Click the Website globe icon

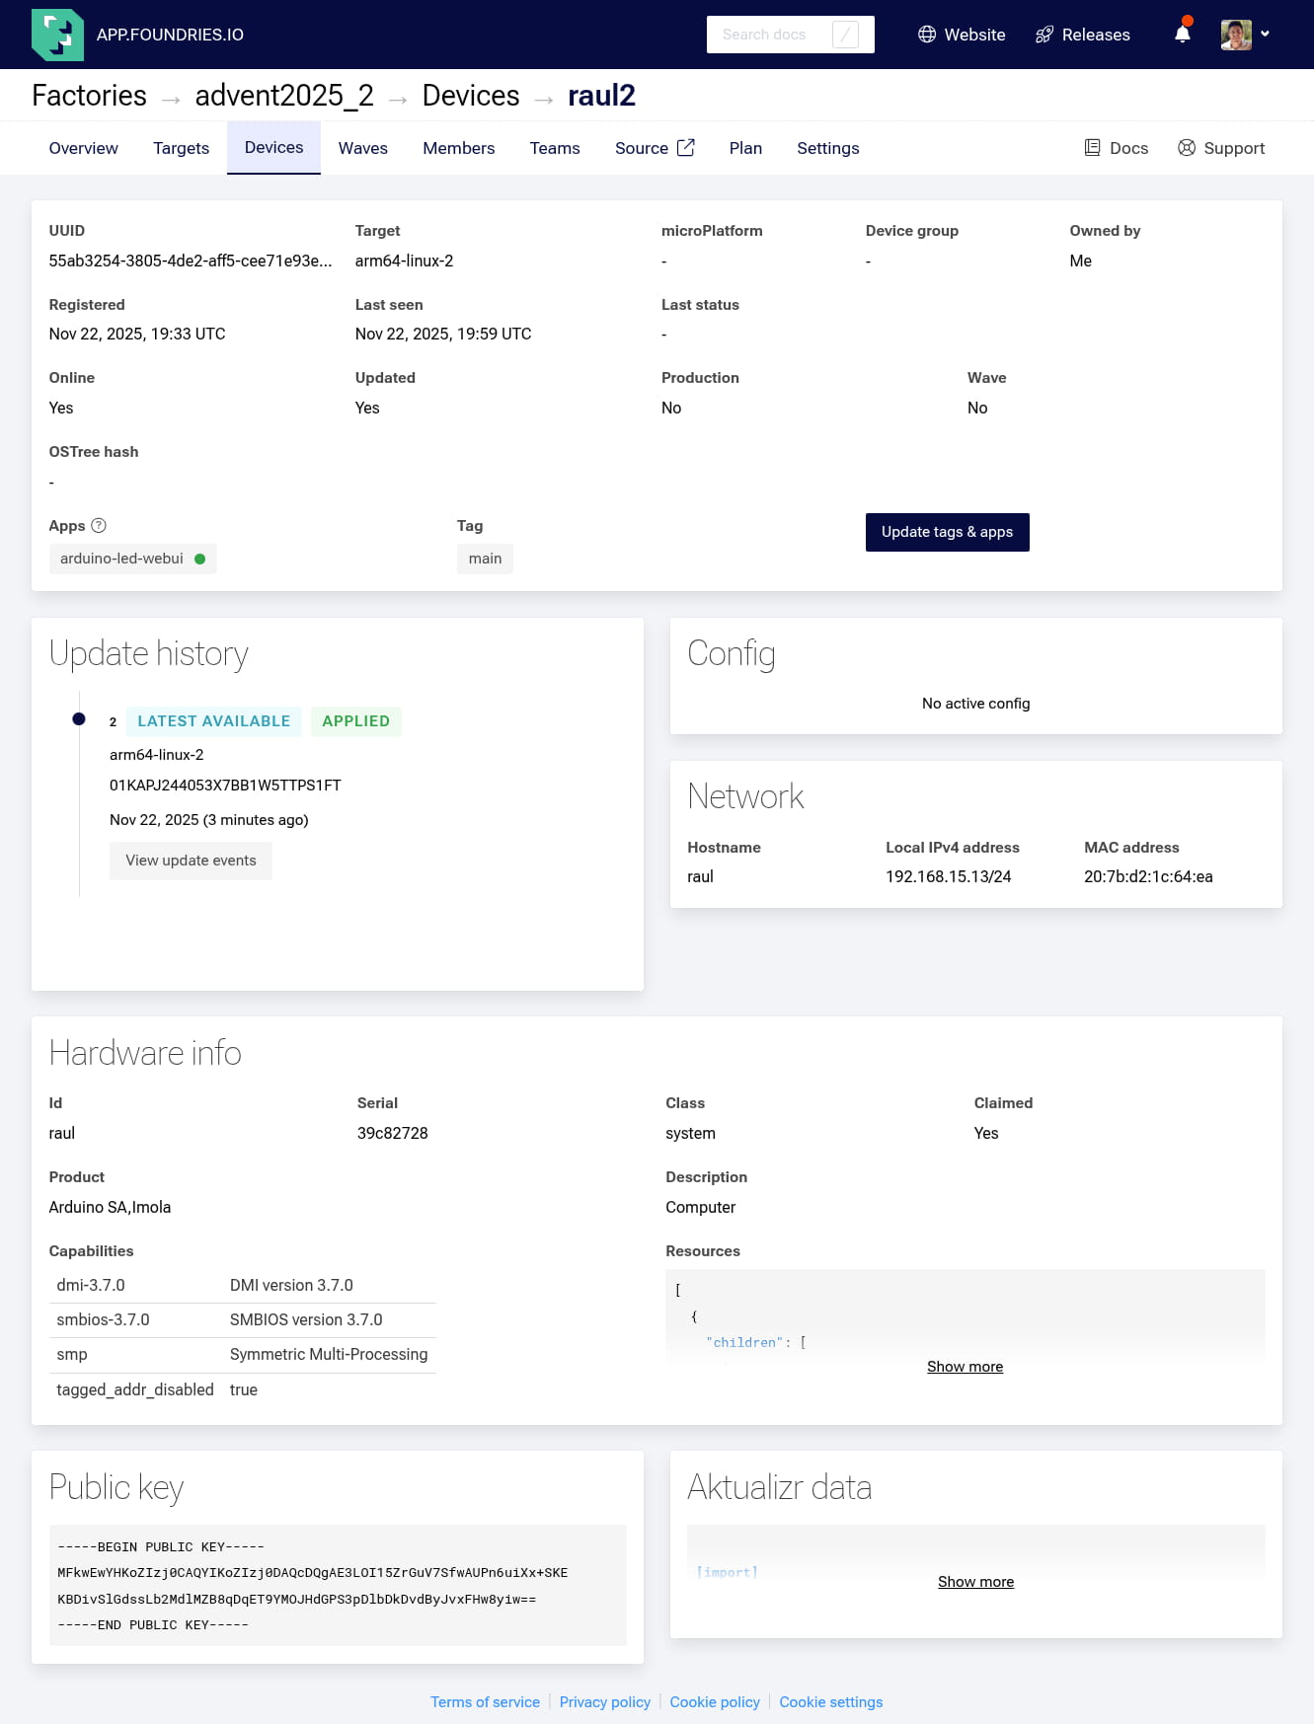926,35
